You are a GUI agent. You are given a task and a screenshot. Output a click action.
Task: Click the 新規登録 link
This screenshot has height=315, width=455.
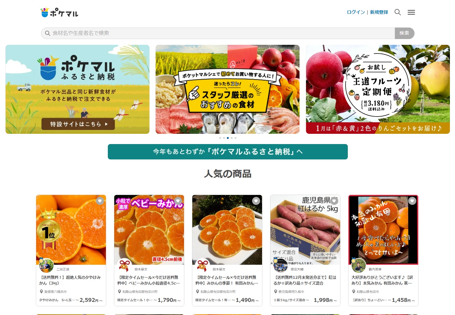(379, 12)
